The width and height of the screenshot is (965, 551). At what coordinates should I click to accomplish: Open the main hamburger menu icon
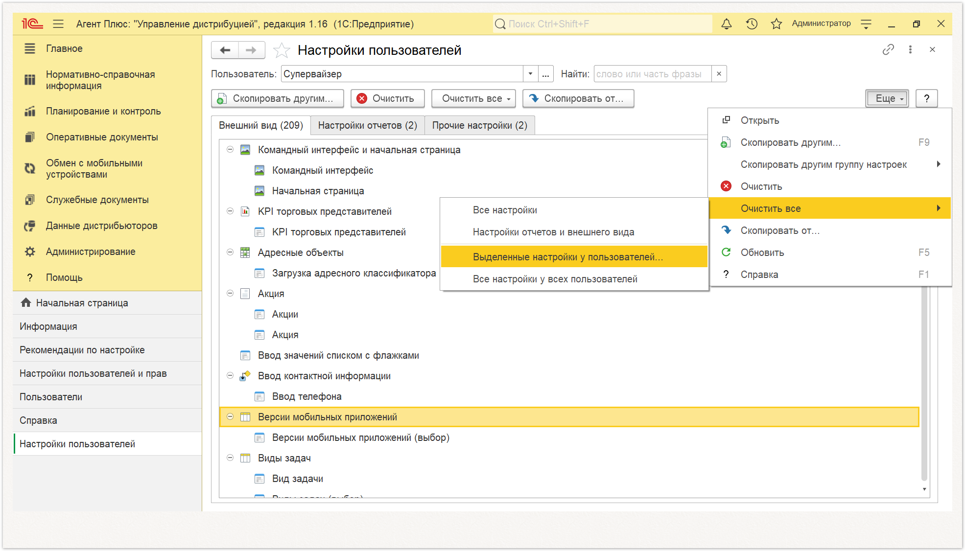click(58, 24)
